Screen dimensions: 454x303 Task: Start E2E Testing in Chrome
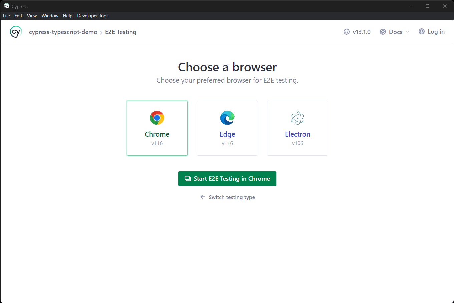pos(227,179)
